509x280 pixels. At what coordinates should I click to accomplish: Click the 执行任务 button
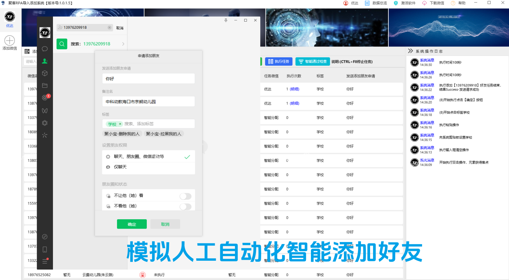pos(279,61)
